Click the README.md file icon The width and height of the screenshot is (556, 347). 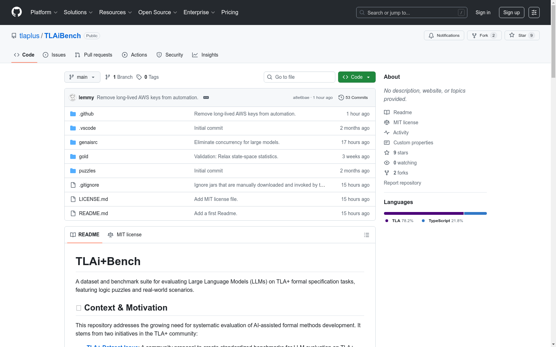(73, 213)
